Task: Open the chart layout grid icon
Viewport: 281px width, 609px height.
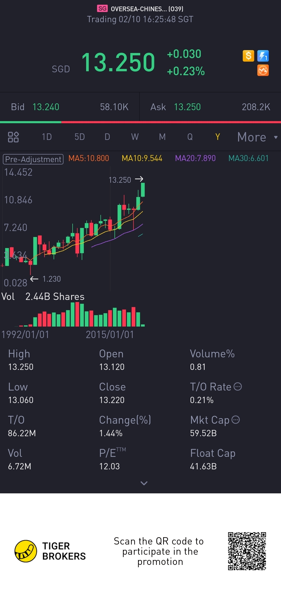Action: pos(13,137)
